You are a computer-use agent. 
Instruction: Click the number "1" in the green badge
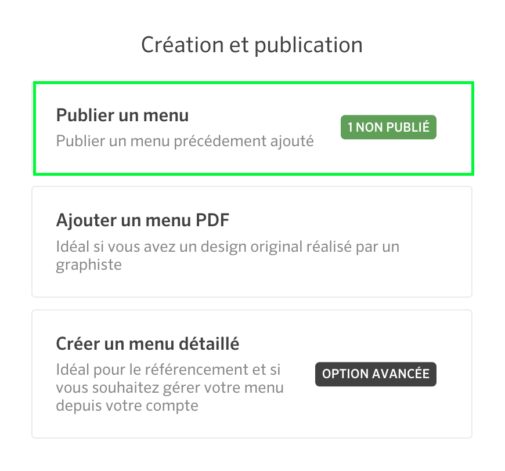point(350,127)
